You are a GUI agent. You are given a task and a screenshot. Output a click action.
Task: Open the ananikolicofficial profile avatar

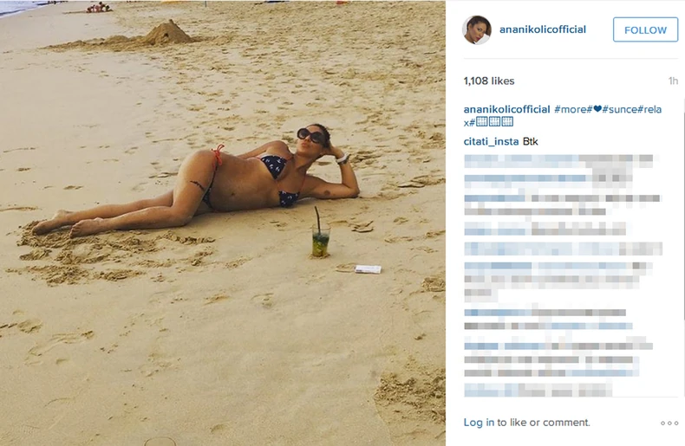[x=477, y=29]
